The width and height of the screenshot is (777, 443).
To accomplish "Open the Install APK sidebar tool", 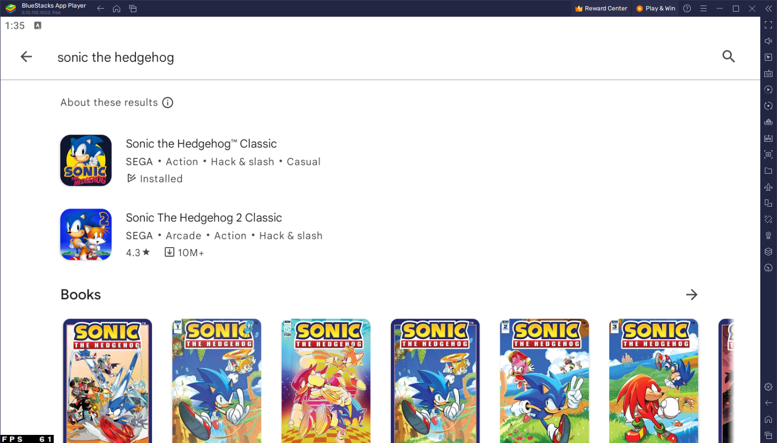I will click(x=768, y=138).
